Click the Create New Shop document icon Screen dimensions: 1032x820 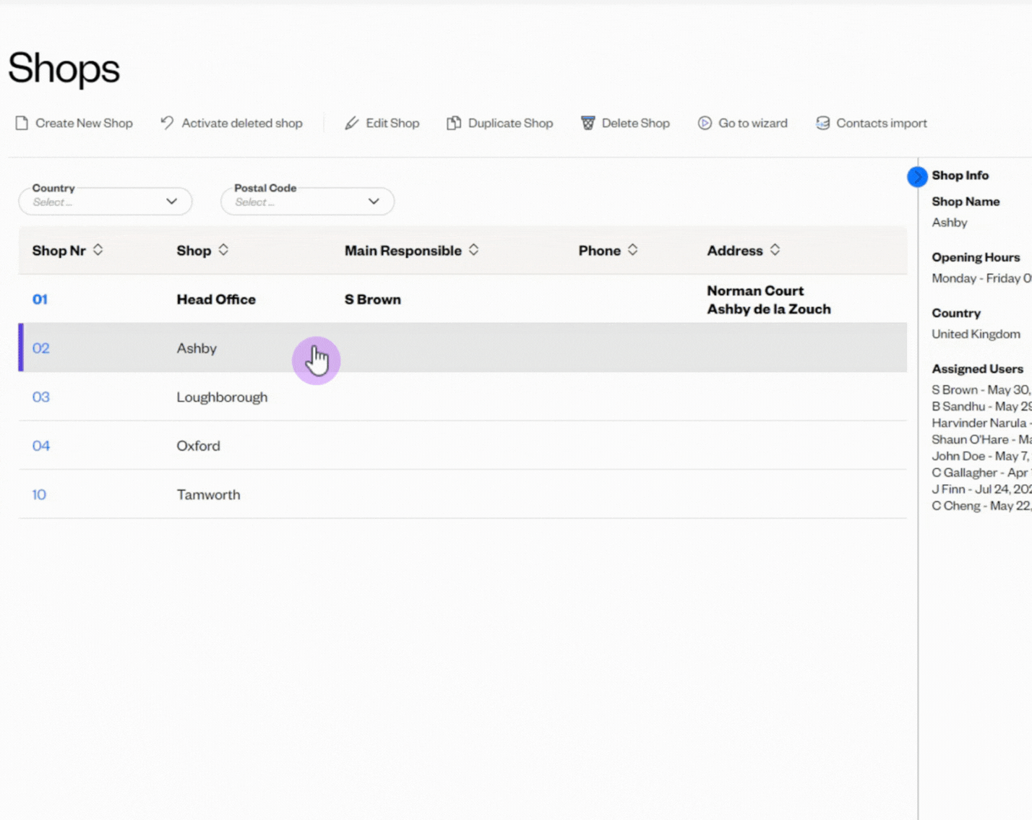pos(22,124)
